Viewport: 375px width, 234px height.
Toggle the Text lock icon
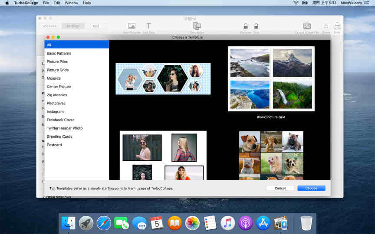pyautogui.click(x=256, y=26)
